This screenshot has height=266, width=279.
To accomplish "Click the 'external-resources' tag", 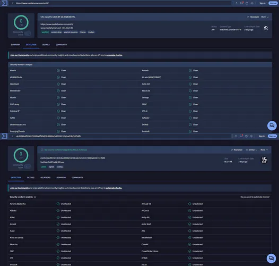I will tap(71, 32).
